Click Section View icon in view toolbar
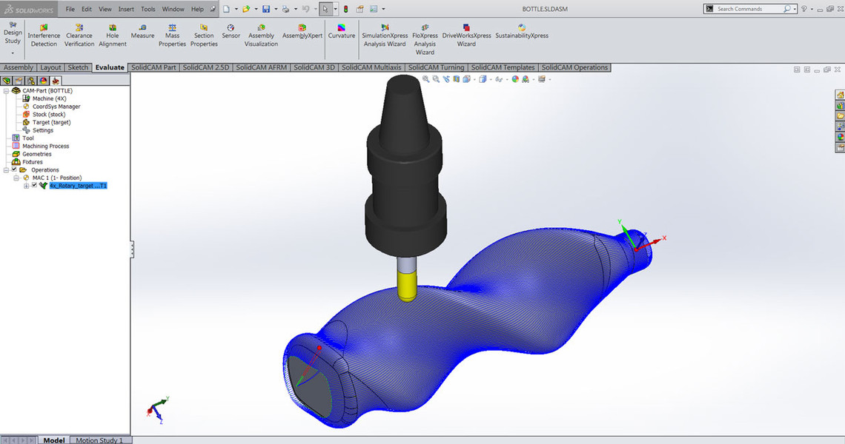 click(457, 79)
